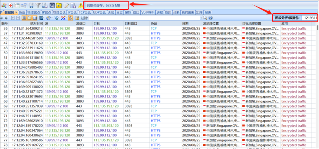Click the yellow warning triangle icon
Screen dimensions: 319x149
coord(81,5)
